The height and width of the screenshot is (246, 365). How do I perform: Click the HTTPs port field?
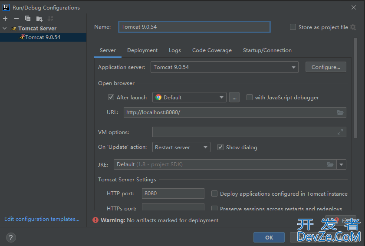click(173, 207)
